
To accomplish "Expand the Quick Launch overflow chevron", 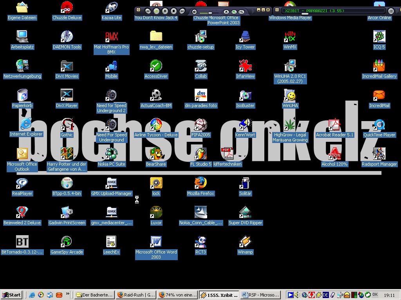I will click(67, 294).
